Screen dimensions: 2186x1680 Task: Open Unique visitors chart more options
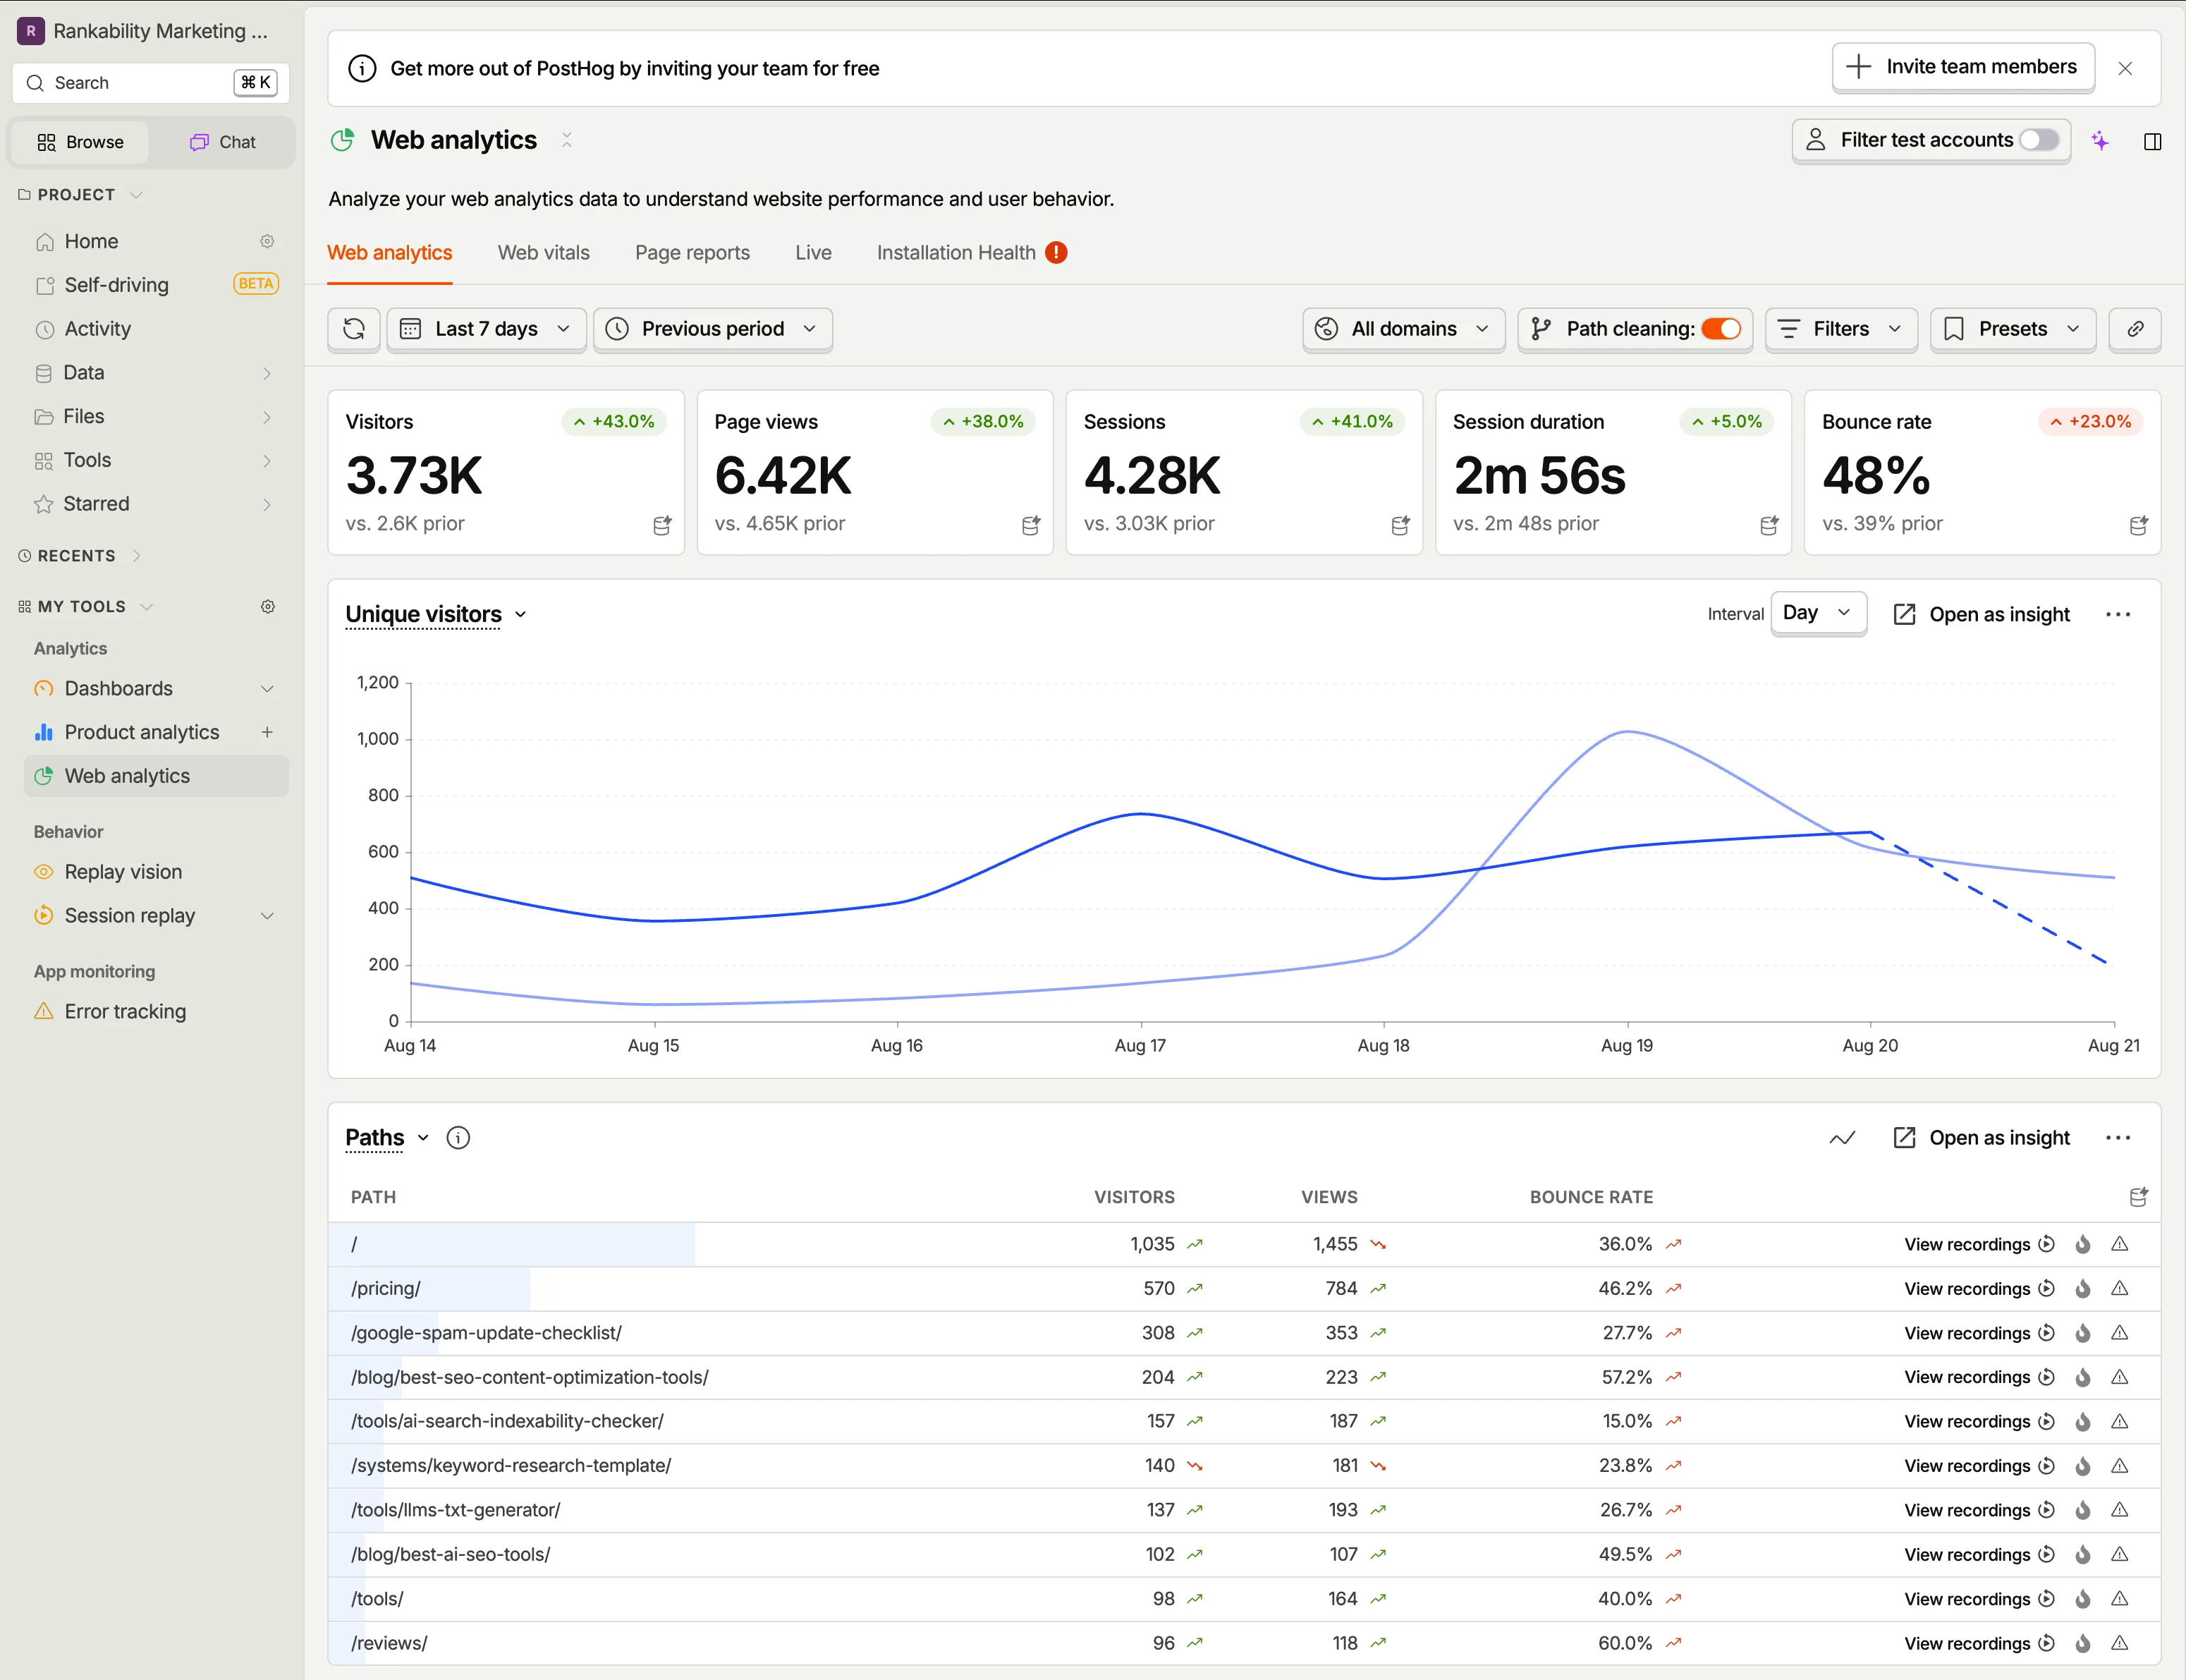pos(2118,614)
